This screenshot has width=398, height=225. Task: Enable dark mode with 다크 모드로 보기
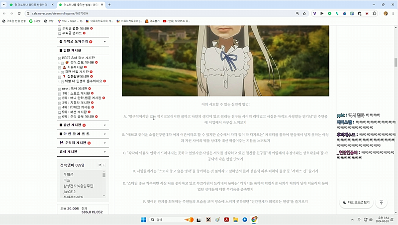click(x=356, y=203)
